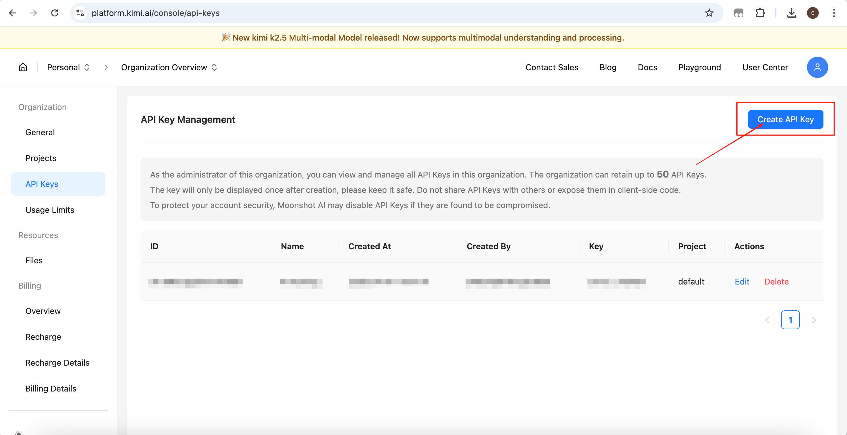Screen dimensions: 847x435
Task: Select Projects in the sidebar
Action: click(x=41, y=158)
